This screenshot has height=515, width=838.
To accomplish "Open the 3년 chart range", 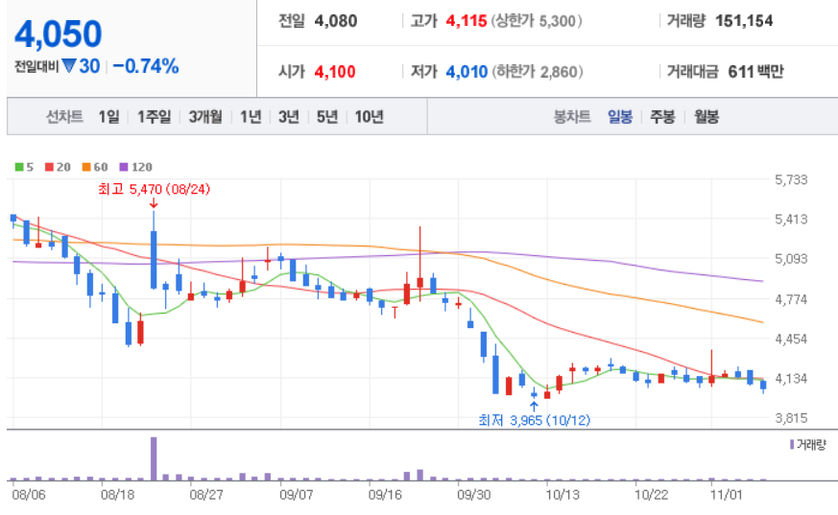I will 289,116.
